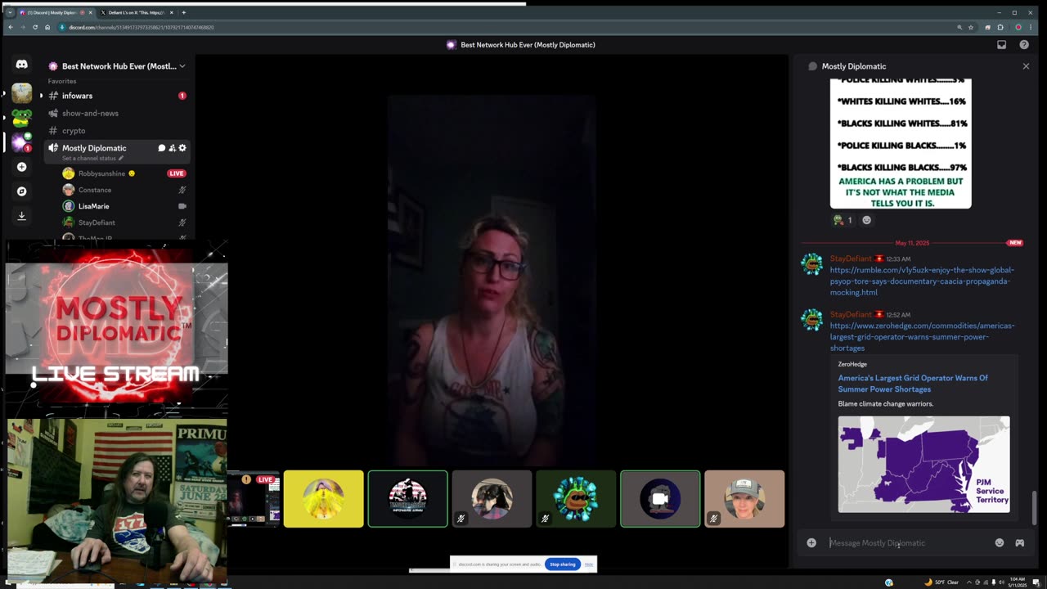Open Windows taskbar weather 50°F Clear

[941, 582]
